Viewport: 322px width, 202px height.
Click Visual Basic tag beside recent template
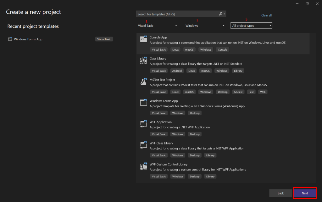coord(104,39)
